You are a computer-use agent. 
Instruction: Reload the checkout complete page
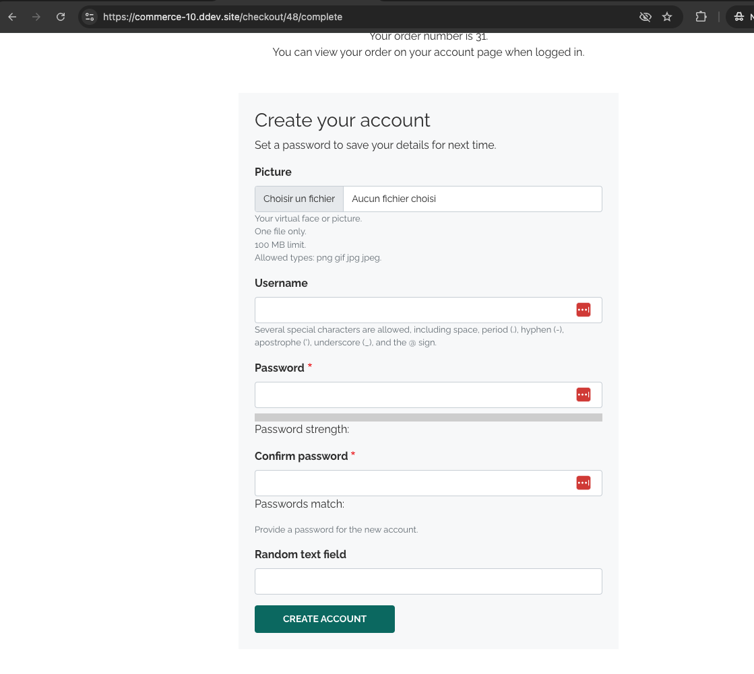(61, 17)
